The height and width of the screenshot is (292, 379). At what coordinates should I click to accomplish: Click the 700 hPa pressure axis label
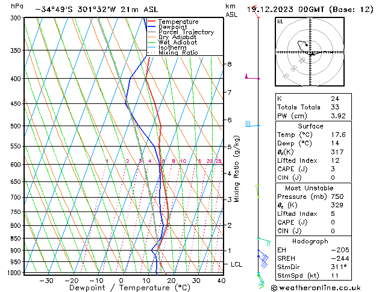(17, 198)
